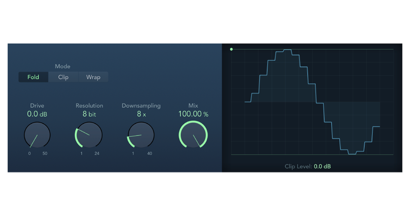Click the Clip Level value of 0.0 dB
Image resolution: width=410 pixels, height=216 pixels.
[x=322, y=166]
